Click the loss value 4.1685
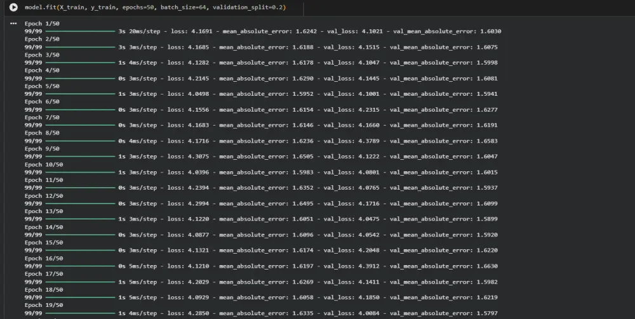Image resolution: width=635 pixels, height=319 pixels. [x=198, y=48]
